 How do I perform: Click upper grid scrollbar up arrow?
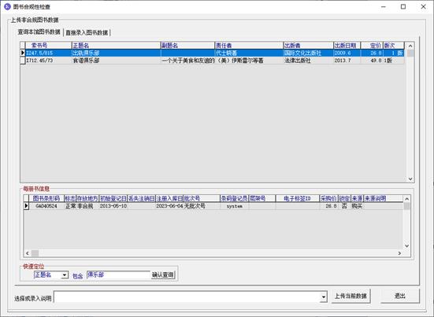[x=410, y=46]
